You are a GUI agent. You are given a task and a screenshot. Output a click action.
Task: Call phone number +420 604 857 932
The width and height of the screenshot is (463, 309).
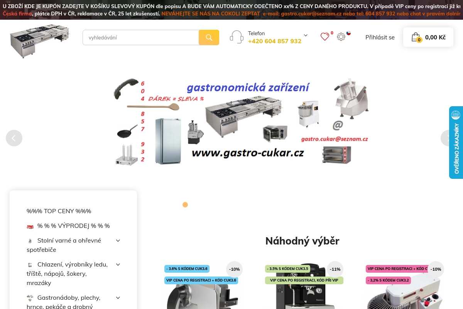tap(275, 41)
